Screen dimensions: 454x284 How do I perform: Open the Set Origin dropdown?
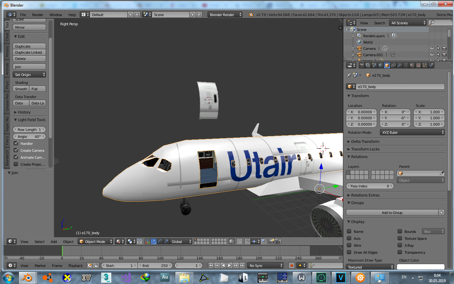[29, 74]
